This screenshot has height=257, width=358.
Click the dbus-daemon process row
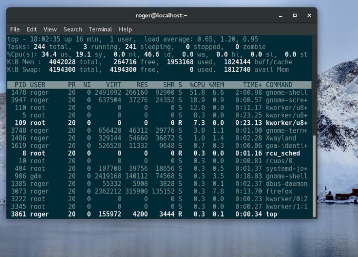[158, 183]
